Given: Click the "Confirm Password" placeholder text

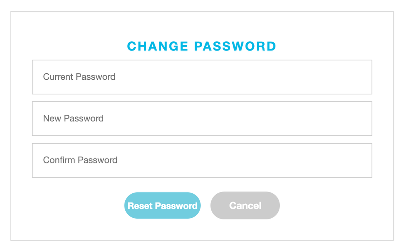Looking at the screenshot, I should pos(80,160).
